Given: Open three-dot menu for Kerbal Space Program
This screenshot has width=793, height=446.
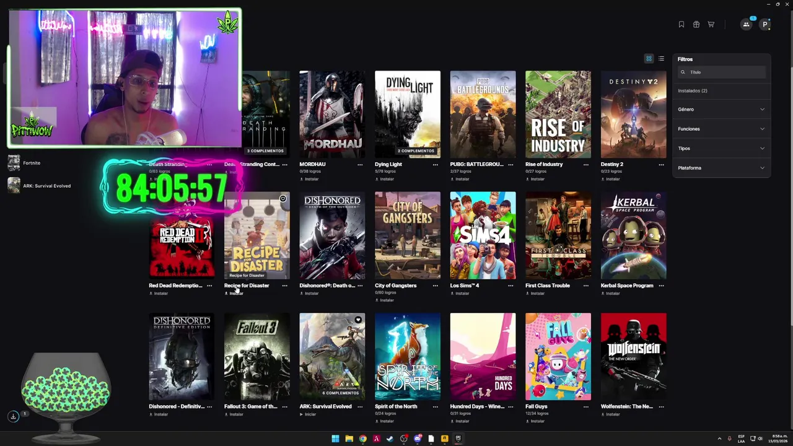Looking at the screenshot, I should coord(661,286).
